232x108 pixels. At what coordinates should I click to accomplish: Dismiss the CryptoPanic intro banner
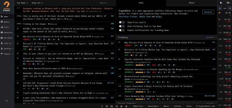coord(208,12)
